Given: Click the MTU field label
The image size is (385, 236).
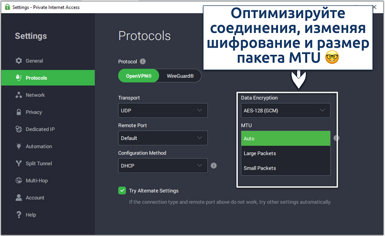Looking at the screenshot, I should click(x=246, y=125).
